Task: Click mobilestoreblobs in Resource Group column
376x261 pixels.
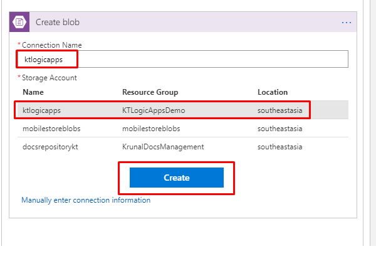Action: tap(151, 129)
